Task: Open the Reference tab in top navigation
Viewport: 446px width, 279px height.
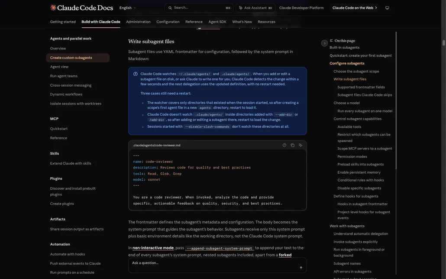Action: tap(194, 22)
